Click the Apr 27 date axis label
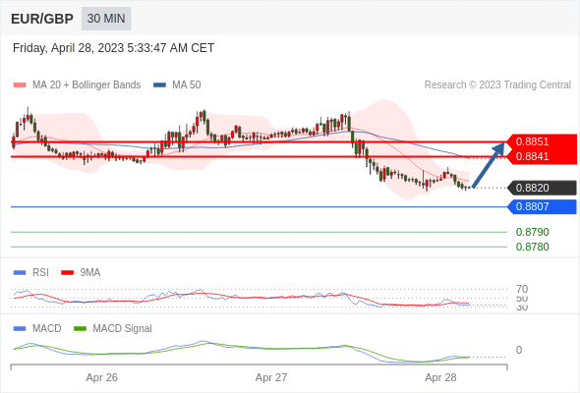The height and width of the screenshot is (393, 580). (271, 377)
